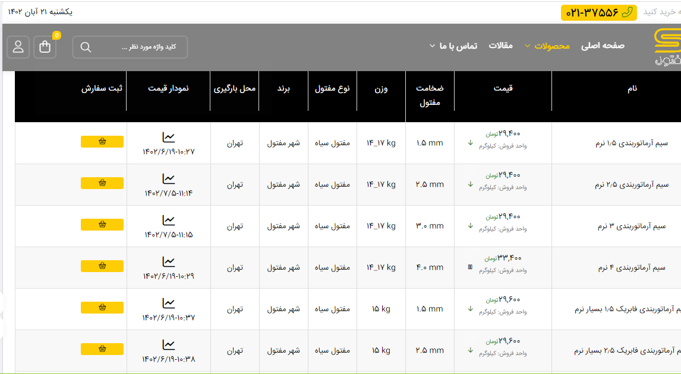Add سیم آرماتوربندی ۳ نرم to order basket
Image resolution: width=681 pixels, height=374 pixels.
[x=102, y=225]
